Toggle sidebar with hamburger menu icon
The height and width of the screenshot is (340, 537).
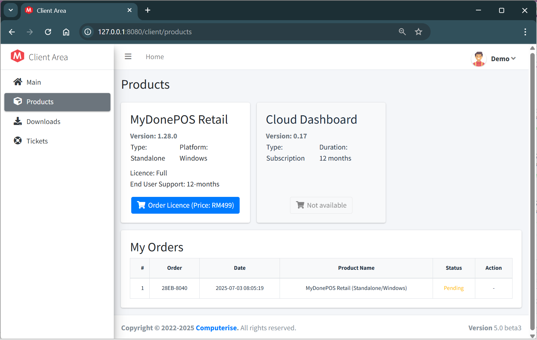coord(128,56)
